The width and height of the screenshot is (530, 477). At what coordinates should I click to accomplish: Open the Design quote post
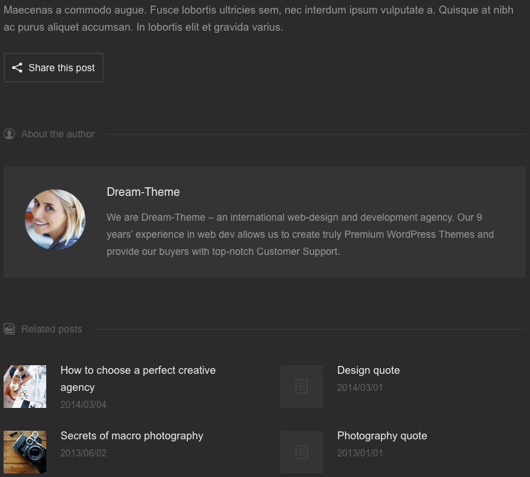369,370
